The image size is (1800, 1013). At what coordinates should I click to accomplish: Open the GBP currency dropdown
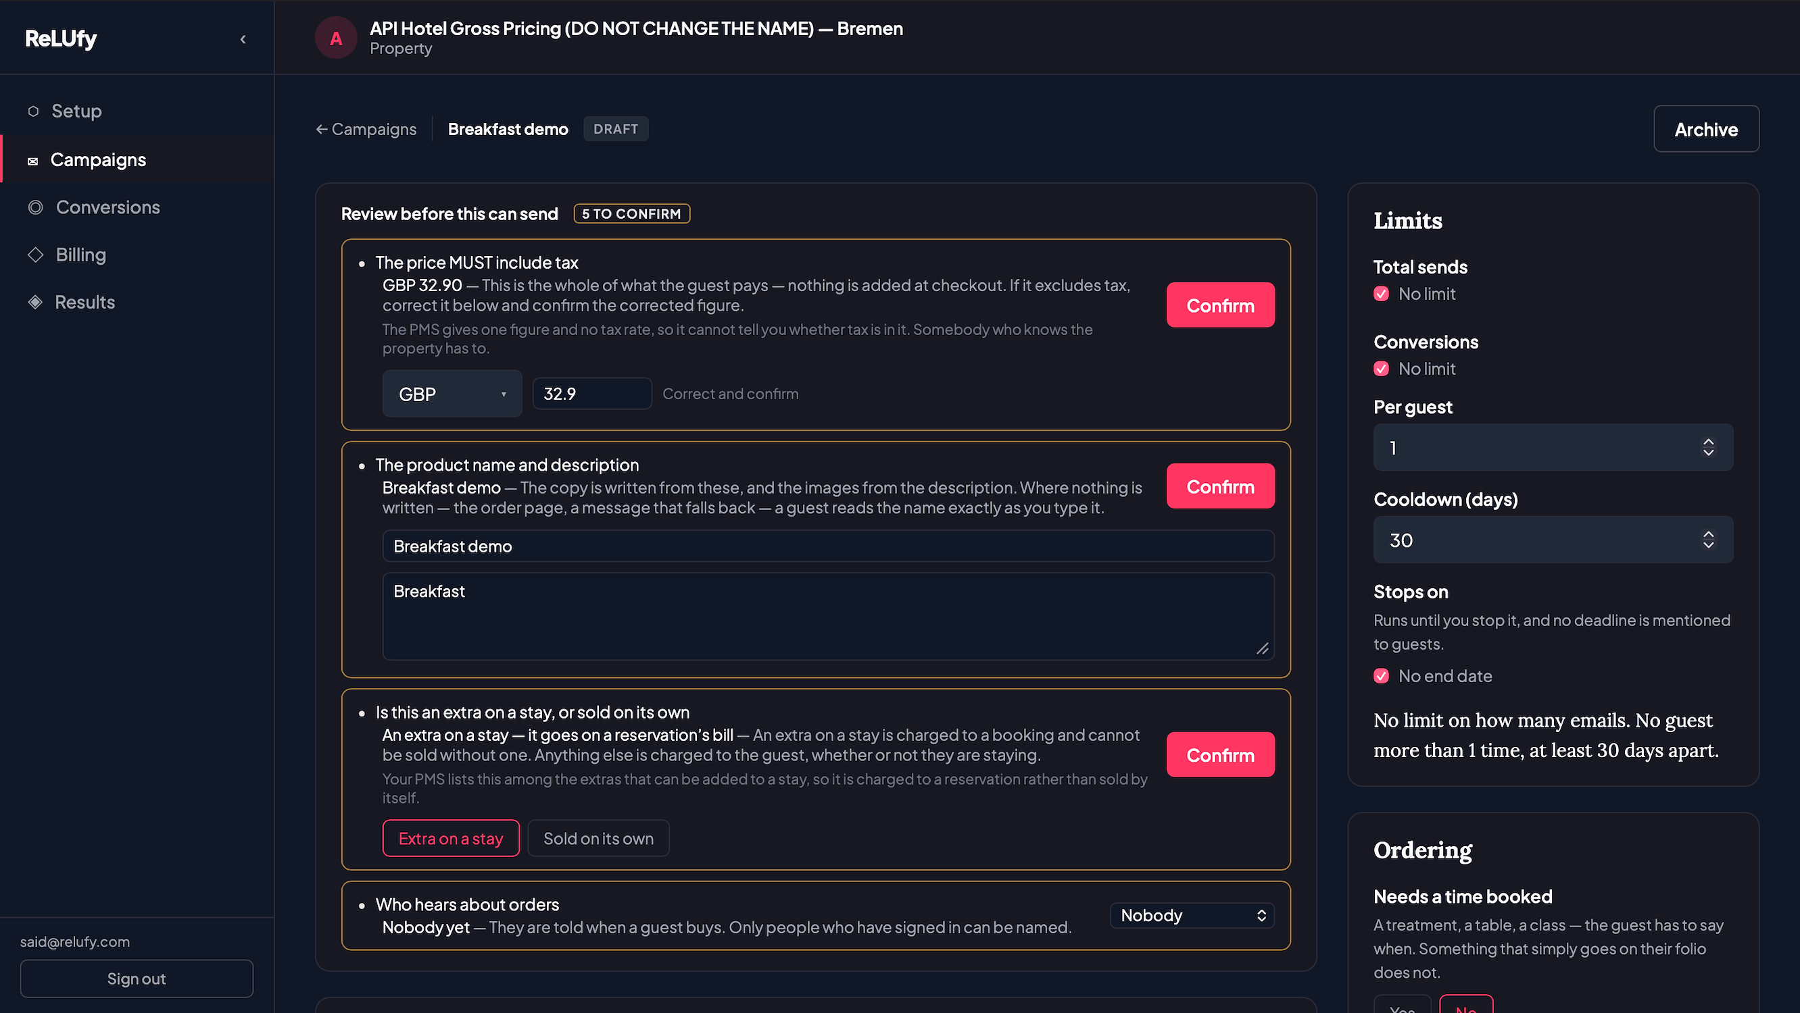[452, 394]
